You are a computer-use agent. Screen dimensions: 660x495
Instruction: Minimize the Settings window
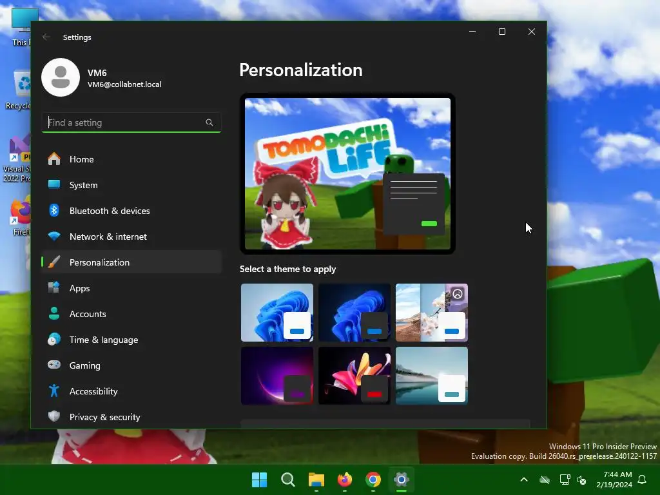click(472, 32)
